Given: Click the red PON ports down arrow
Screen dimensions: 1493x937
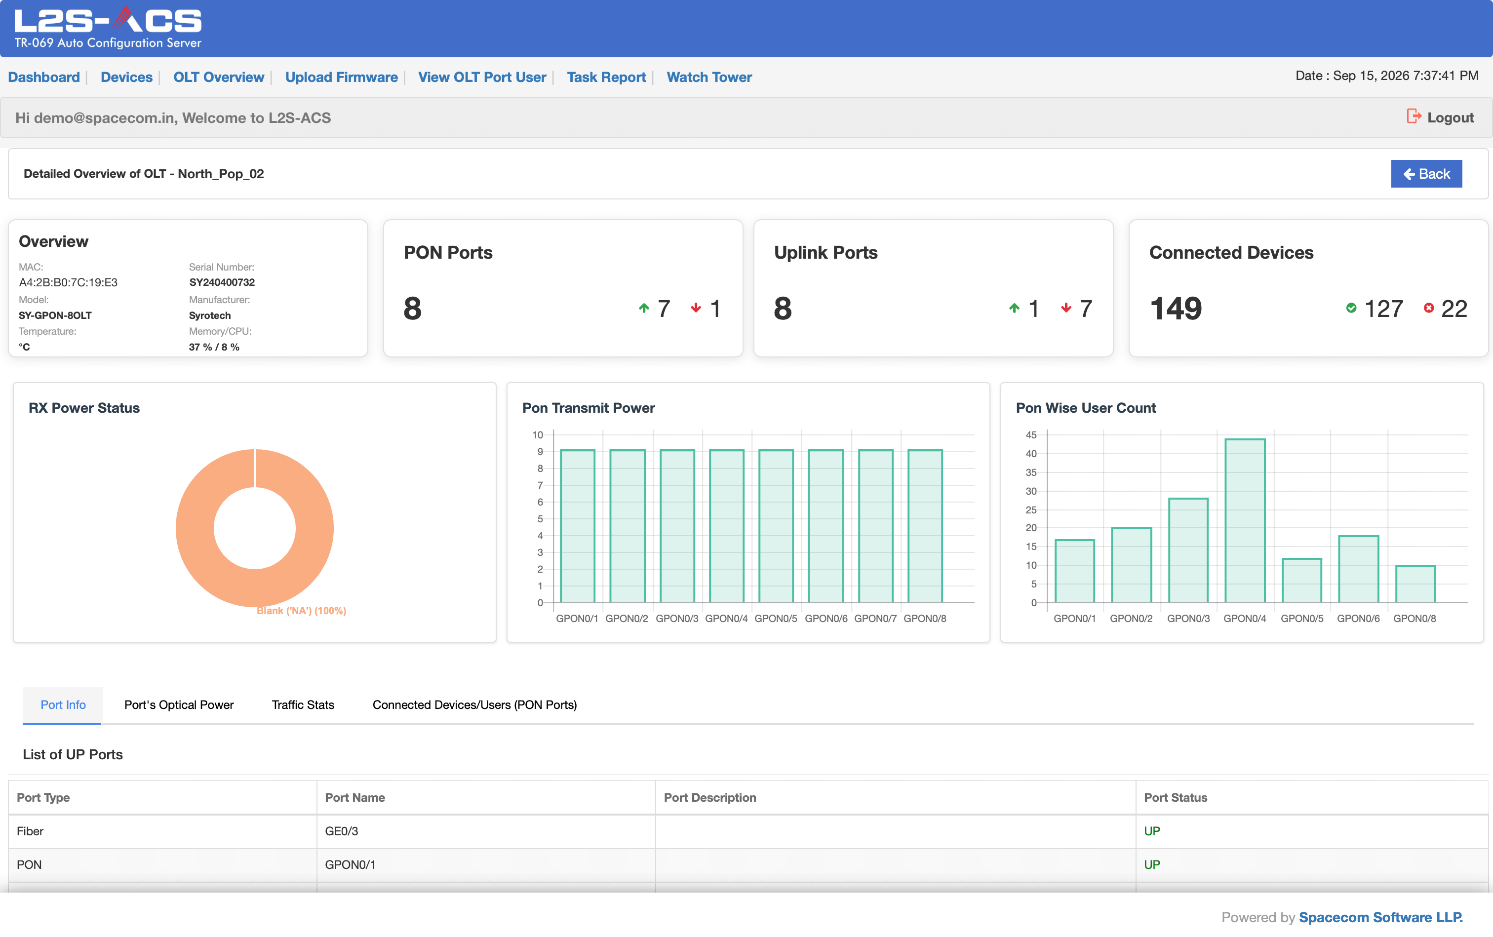Looking at the screenshot, I should (696, 308).
